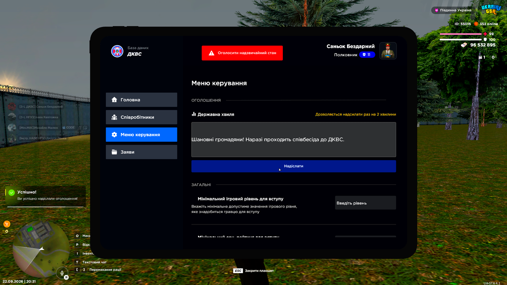This screenshot has height=285, width=507.
Task: Open the Головна section
Action: (x=141, y=100)
